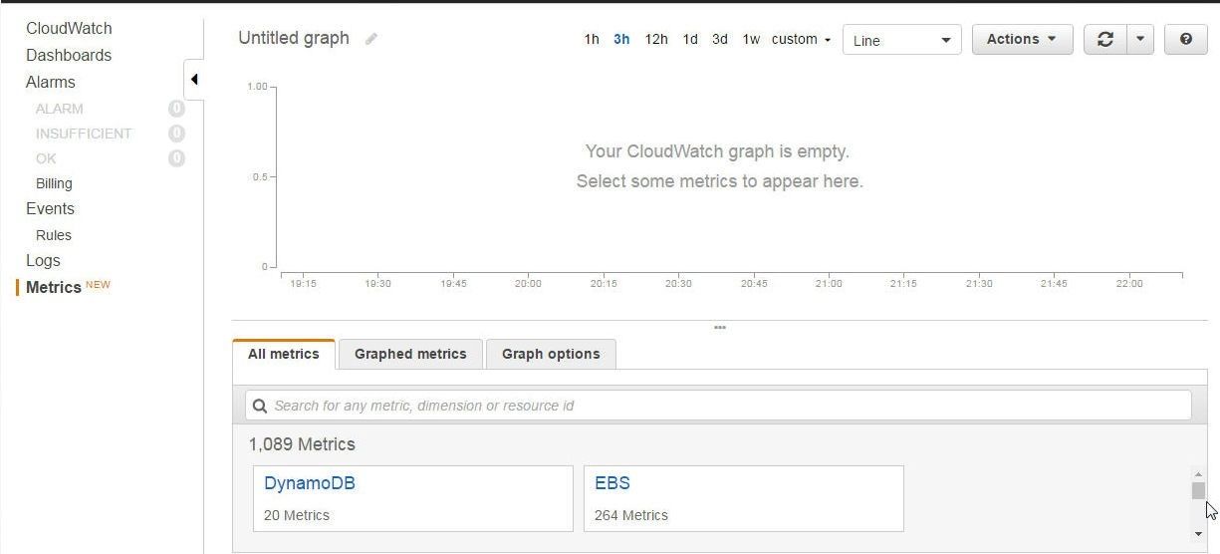Open the Line graph type dropdown
This screenshot has height=554, width=1220.
point(902,40)
